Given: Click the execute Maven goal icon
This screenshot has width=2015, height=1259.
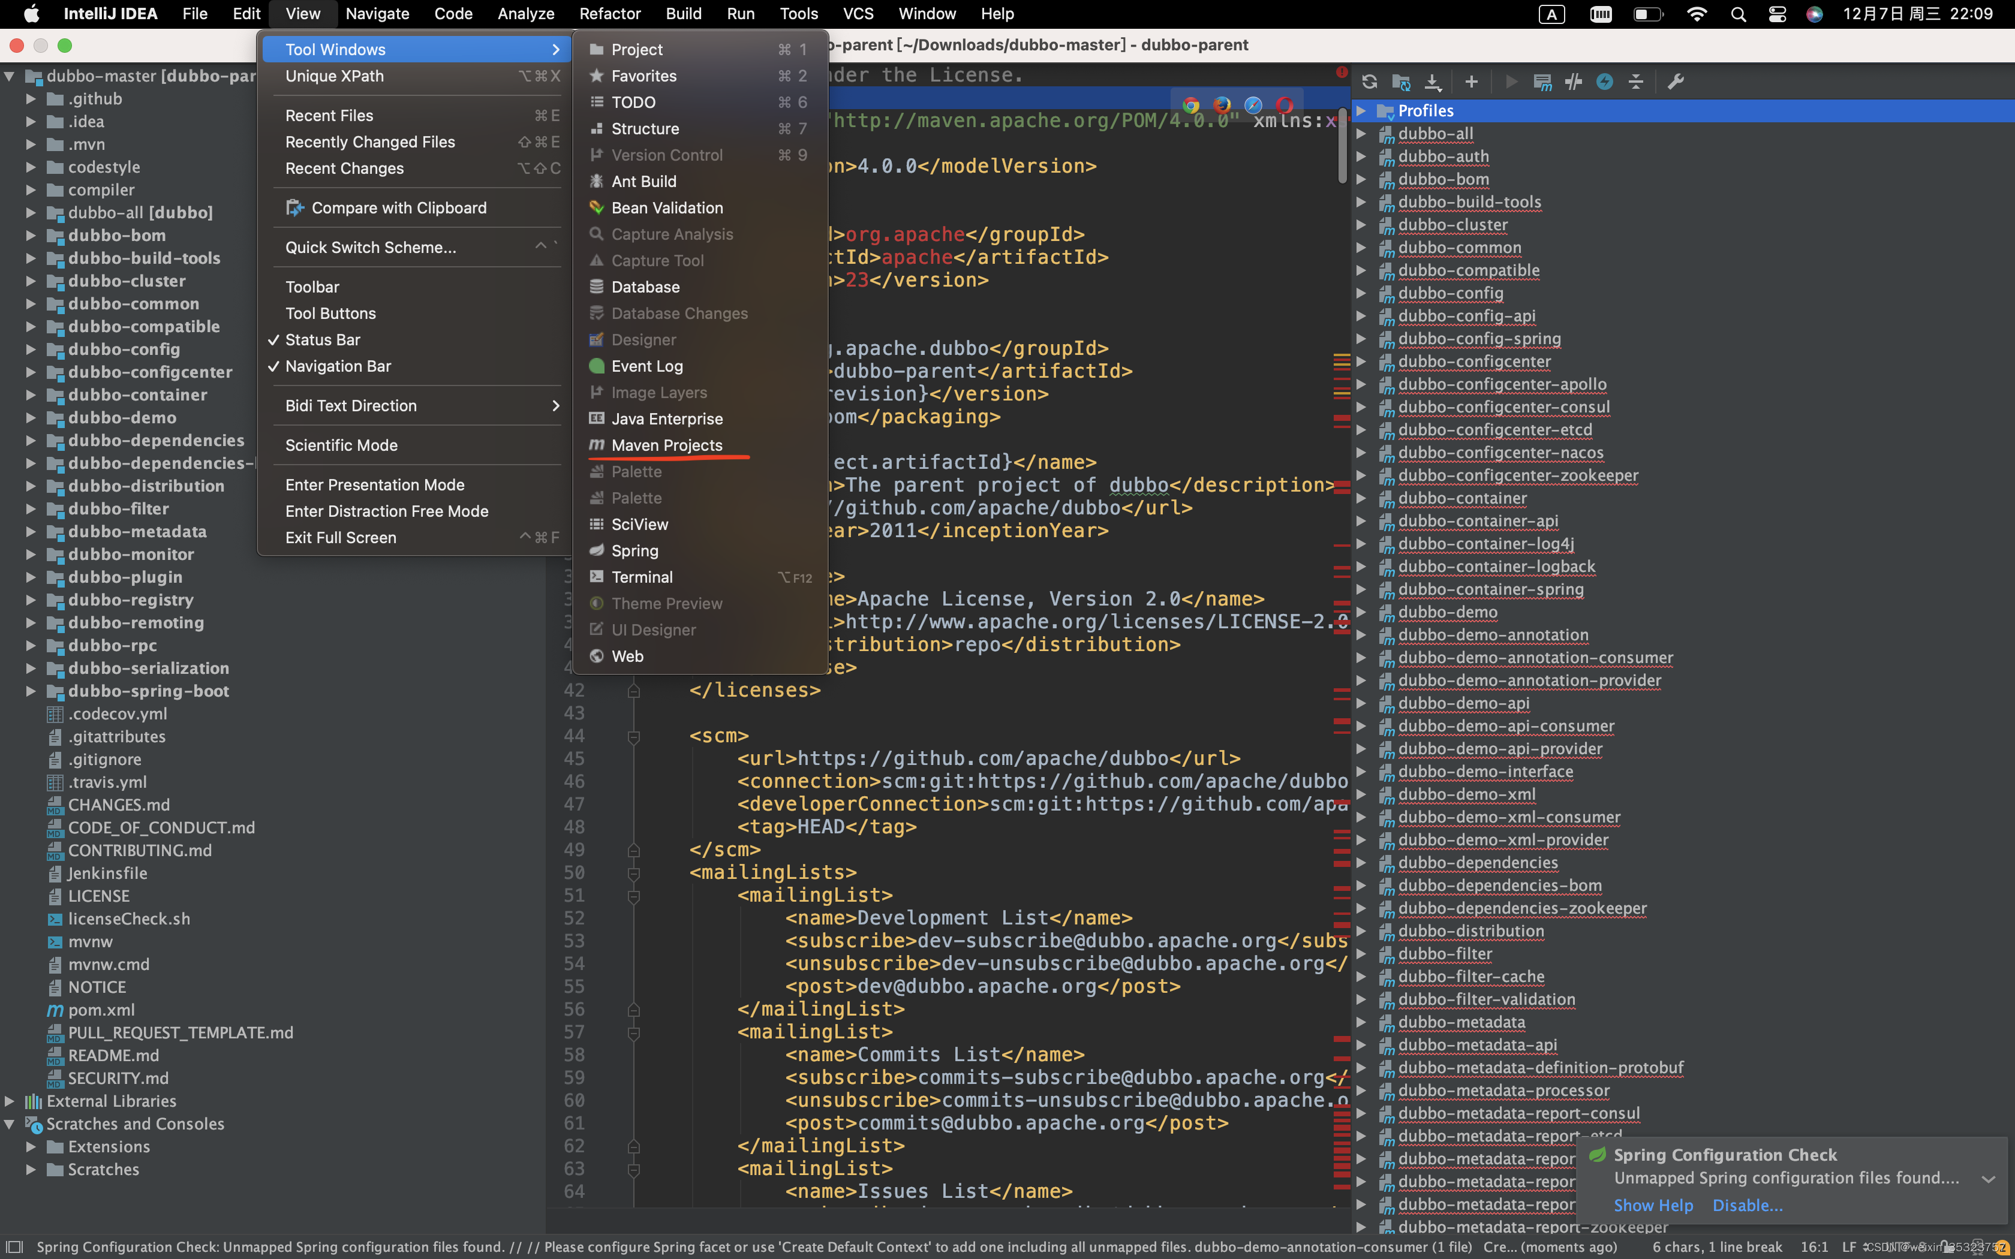Looking at the screenshot, I should click(x=1542, y=82).
